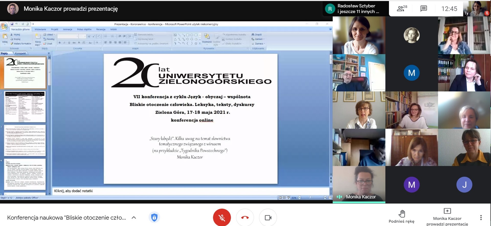Add a new slide with Nowy slajd
This screenshot has height=226, width=491.
pos(38,39)
